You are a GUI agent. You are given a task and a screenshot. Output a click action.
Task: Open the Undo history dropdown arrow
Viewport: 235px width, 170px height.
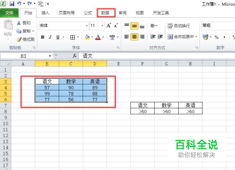tap(24, 3)
